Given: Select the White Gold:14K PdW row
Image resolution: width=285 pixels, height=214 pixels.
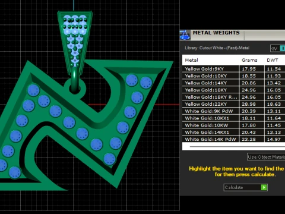Looking at the screenshot, I should tap(233, 139).
